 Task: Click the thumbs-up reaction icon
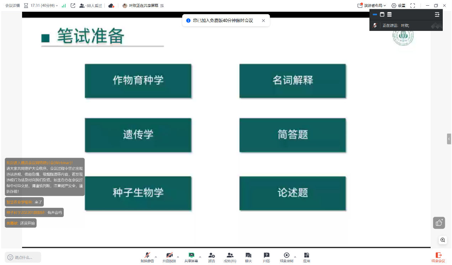pyautogui.click(x=439, y=223)
